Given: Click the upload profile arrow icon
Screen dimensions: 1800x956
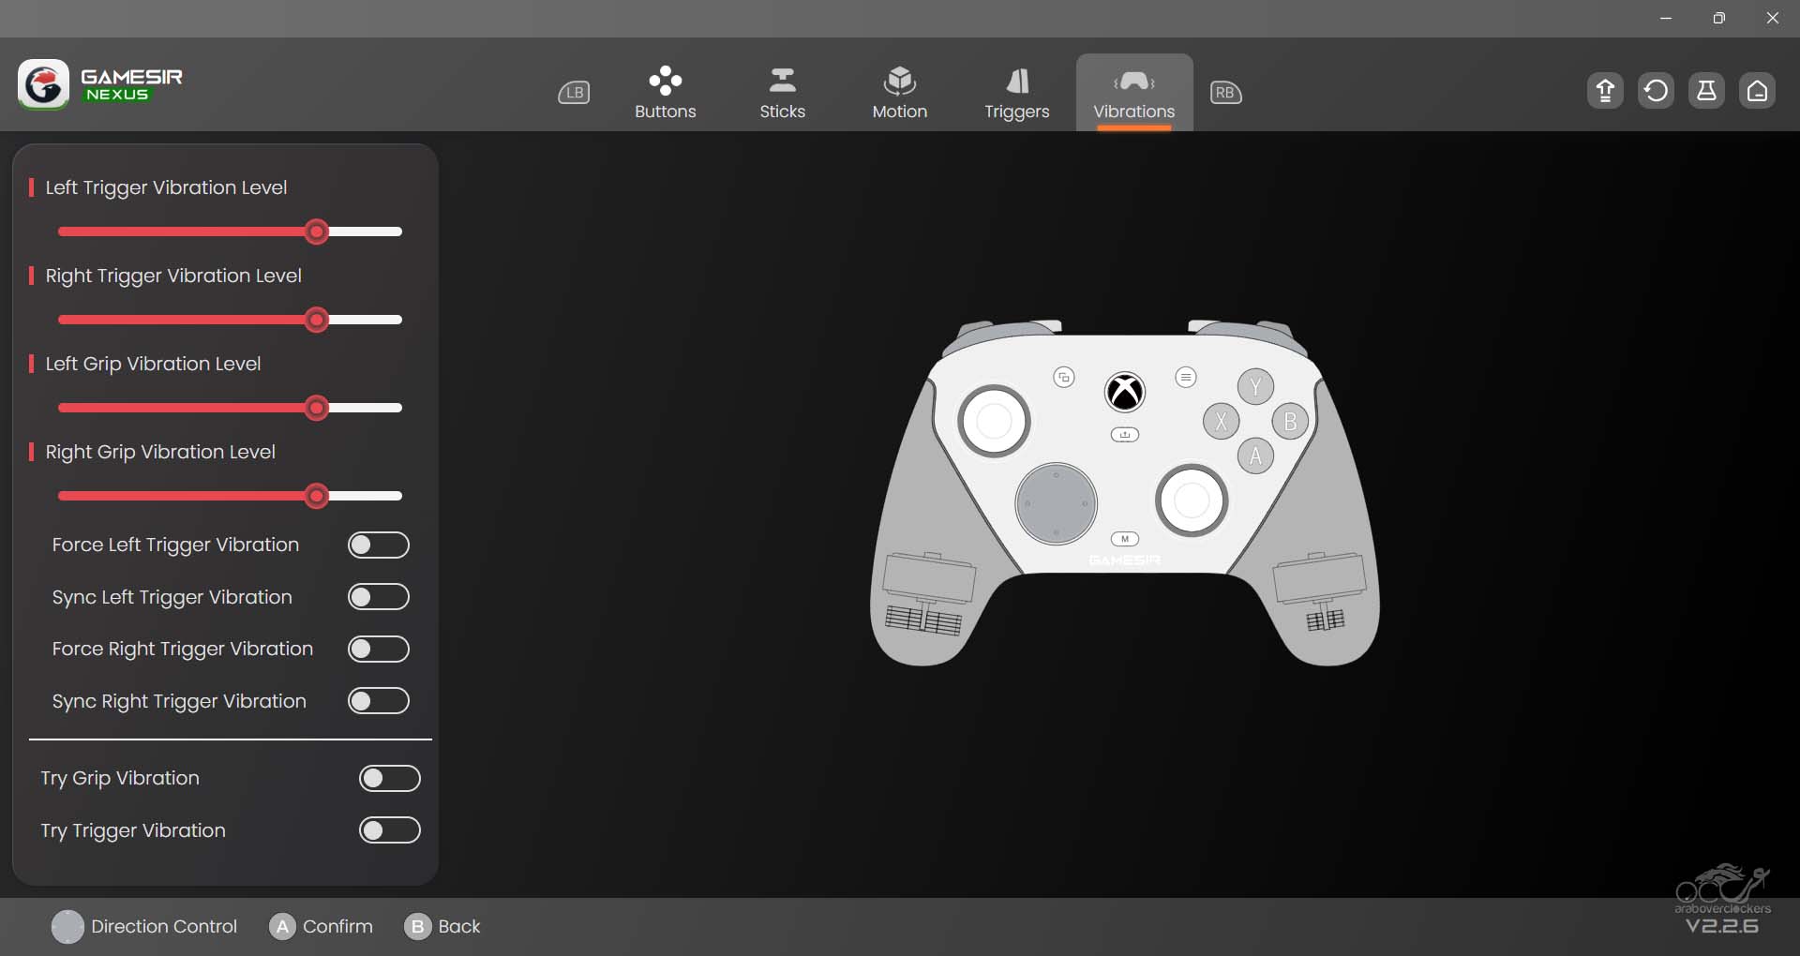Looking at the screenshot, I should tap(1605, 91).
